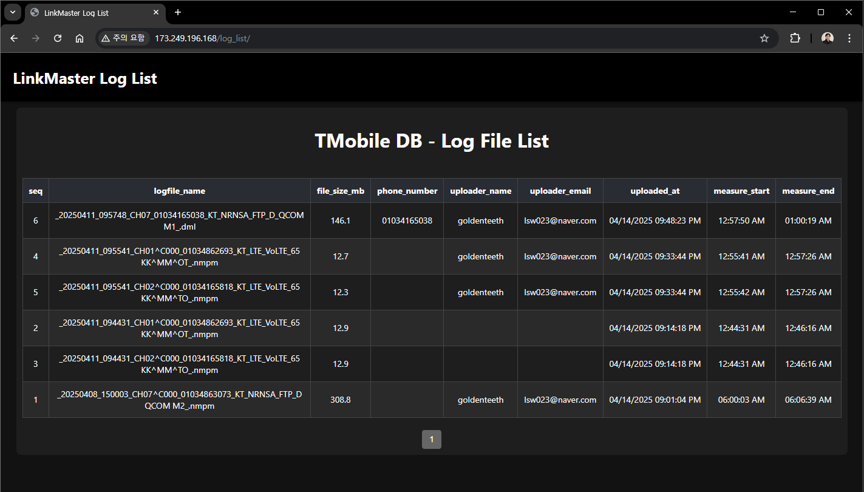Select the LinkMaster Log List tab
This screenshot has height=492, width=864.
point(91,13)
